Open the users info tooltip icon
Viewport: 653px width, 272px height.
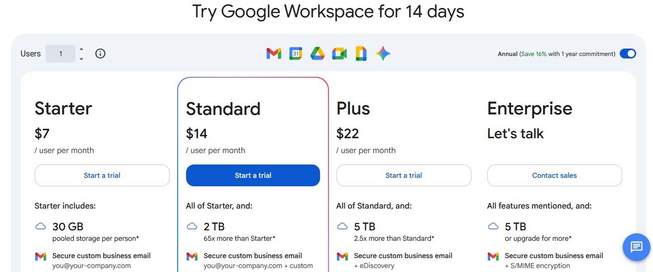pos(100,54)
